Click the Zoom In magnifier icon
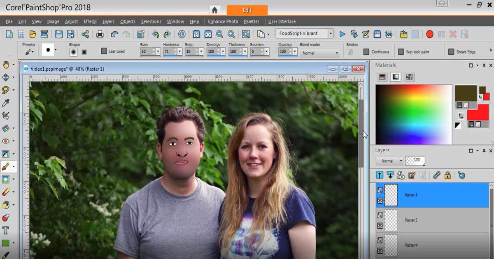This screenshot has width=494, height=259. click(231, 34)
